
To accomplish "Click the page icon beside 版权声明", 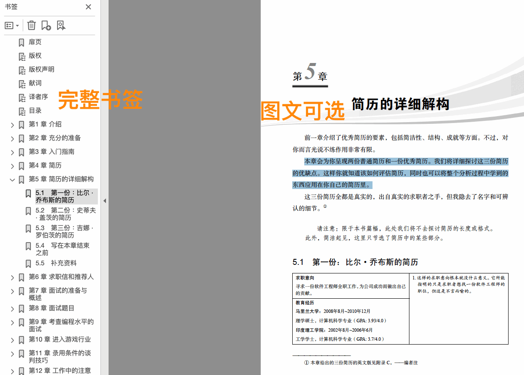I will 22,69.
